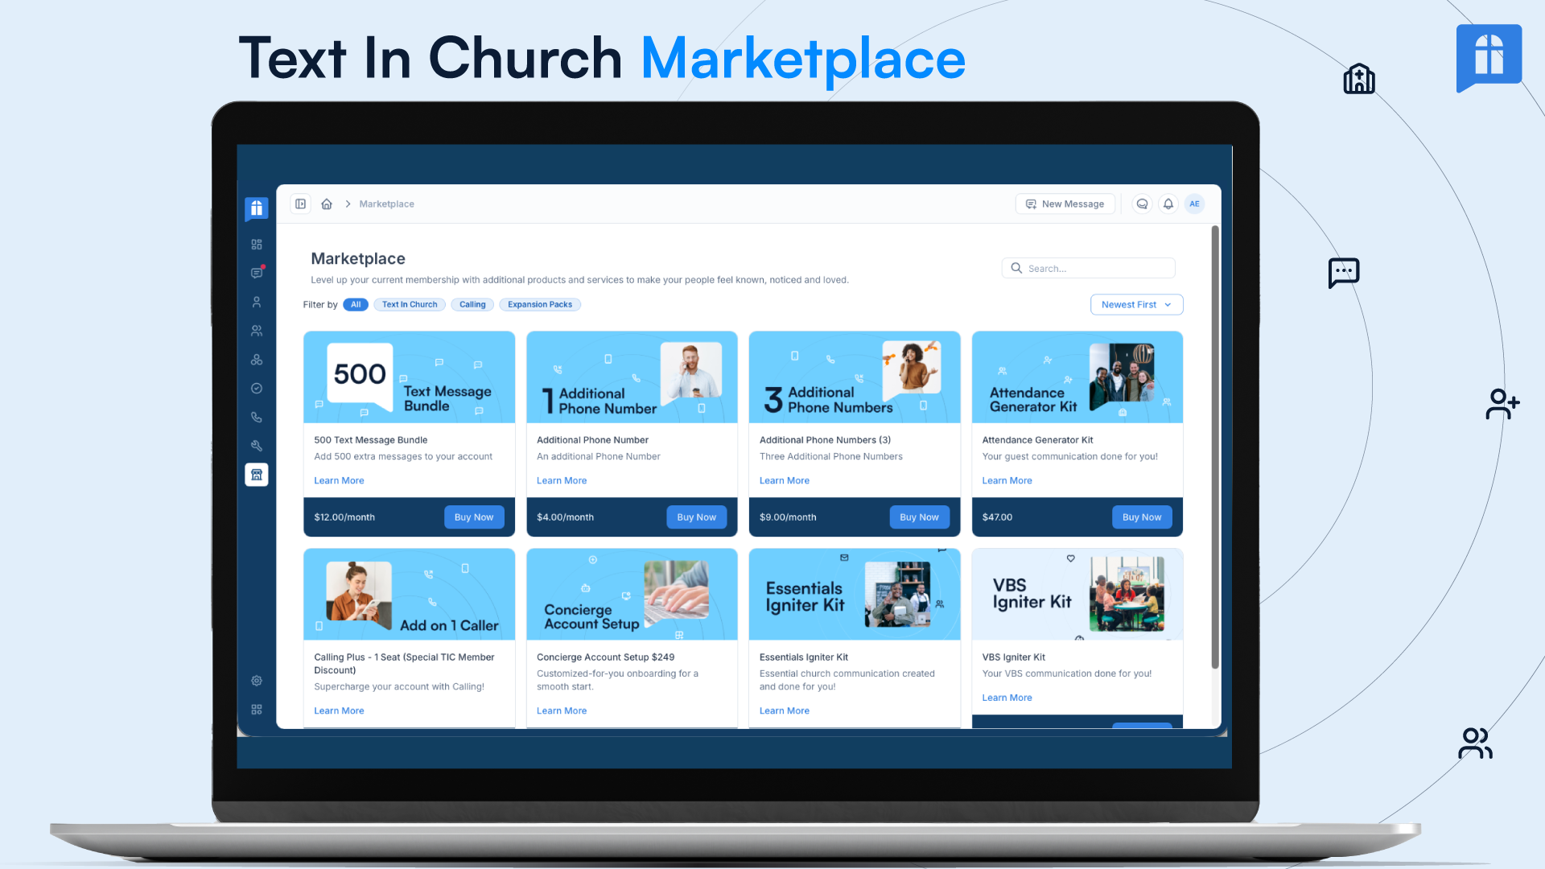The width and height of the screenshot is (1545, 869).
Task: Buy Now the 500 Text Message Bundle
Action: (x=474, y=517)
